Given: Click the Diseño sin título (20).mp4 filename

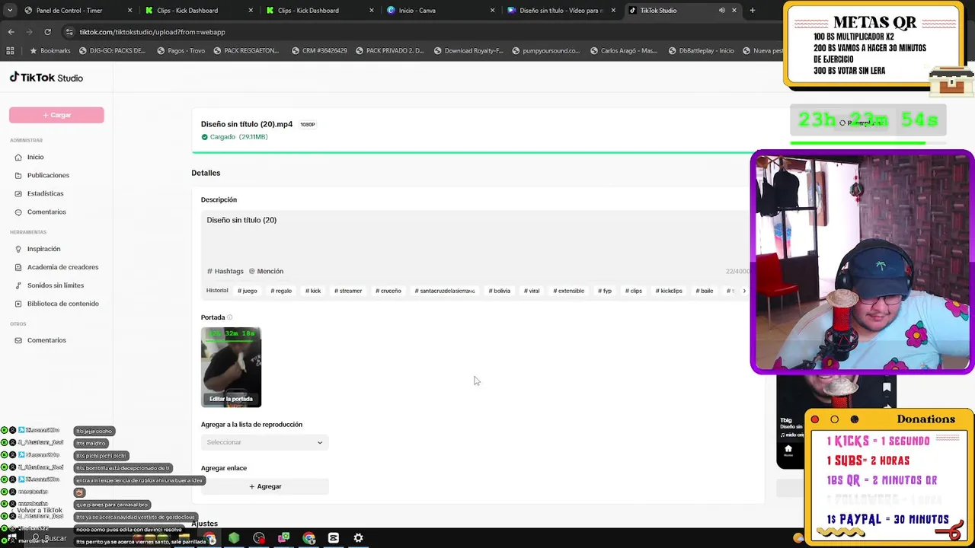Looking at the screenshot, I should coord(247,124).
